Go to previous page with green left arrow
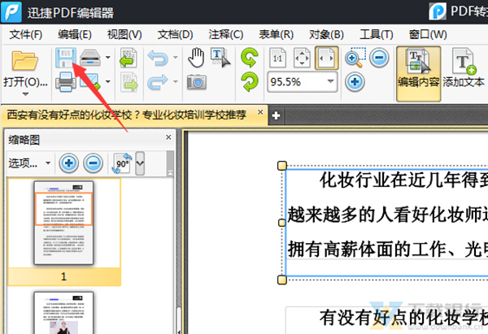The height and width of the screenshot is (334, 488). (x=129, y=58)
